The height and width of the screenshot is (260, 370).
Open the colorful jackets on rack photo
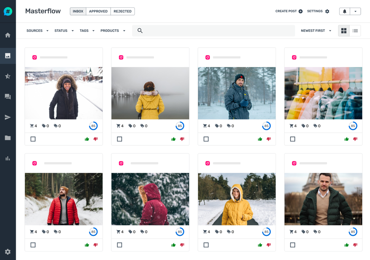pos(323,93)
